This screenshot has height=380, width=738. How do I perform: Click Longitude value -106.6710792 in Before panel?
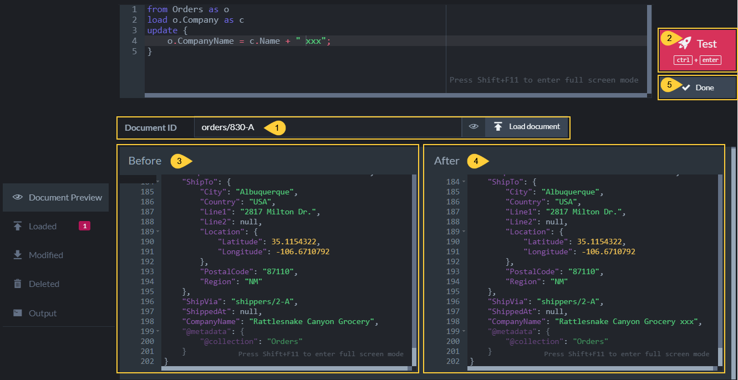(x=302, y=252)
